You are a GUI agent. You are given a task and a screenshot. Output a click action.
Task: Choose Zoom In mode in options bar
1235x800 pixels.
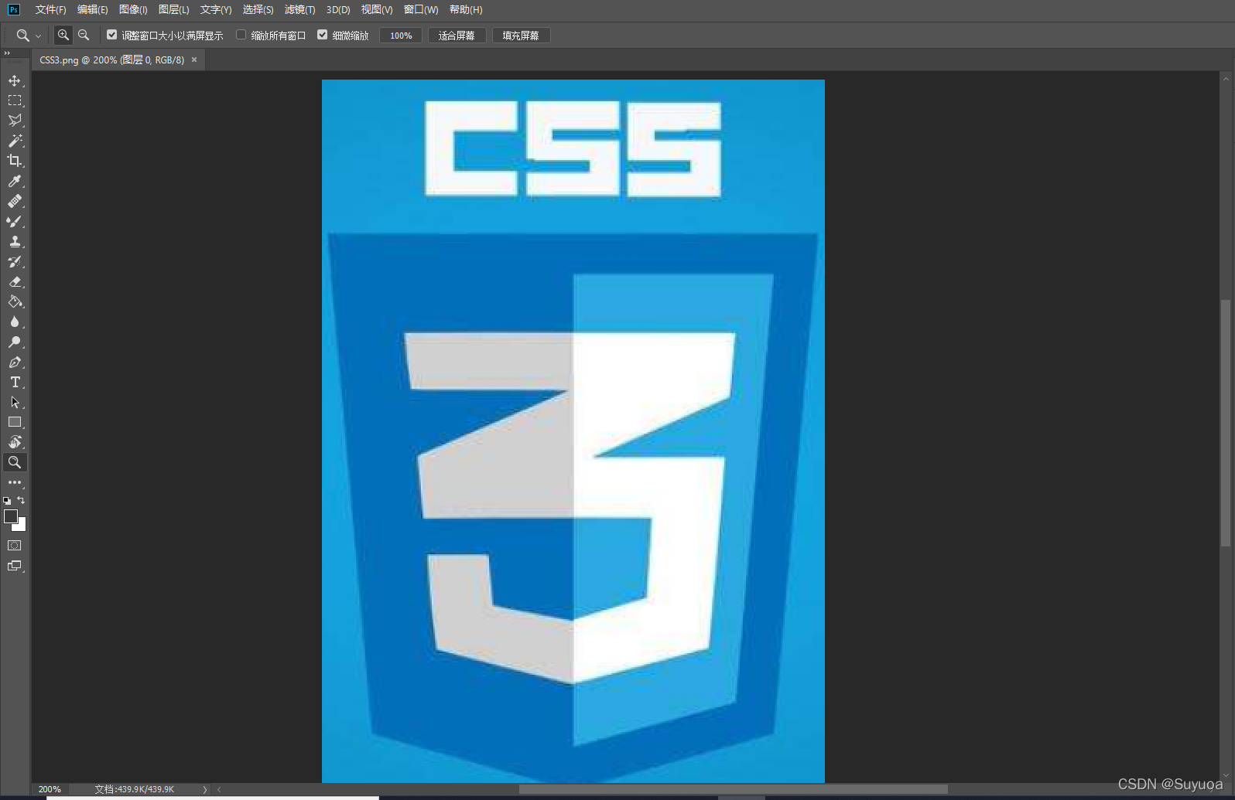pyautogui.click(x=63, y=36)
